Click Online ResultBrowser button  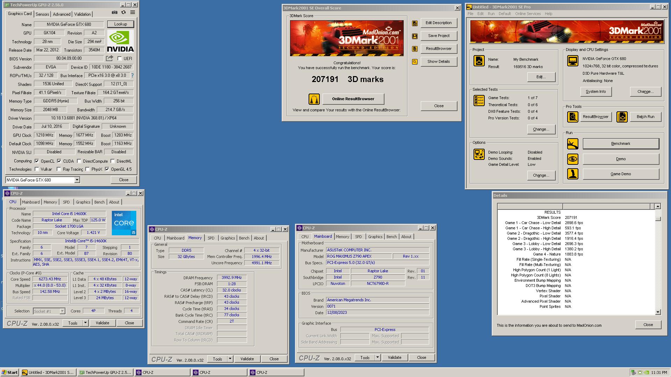353,99
